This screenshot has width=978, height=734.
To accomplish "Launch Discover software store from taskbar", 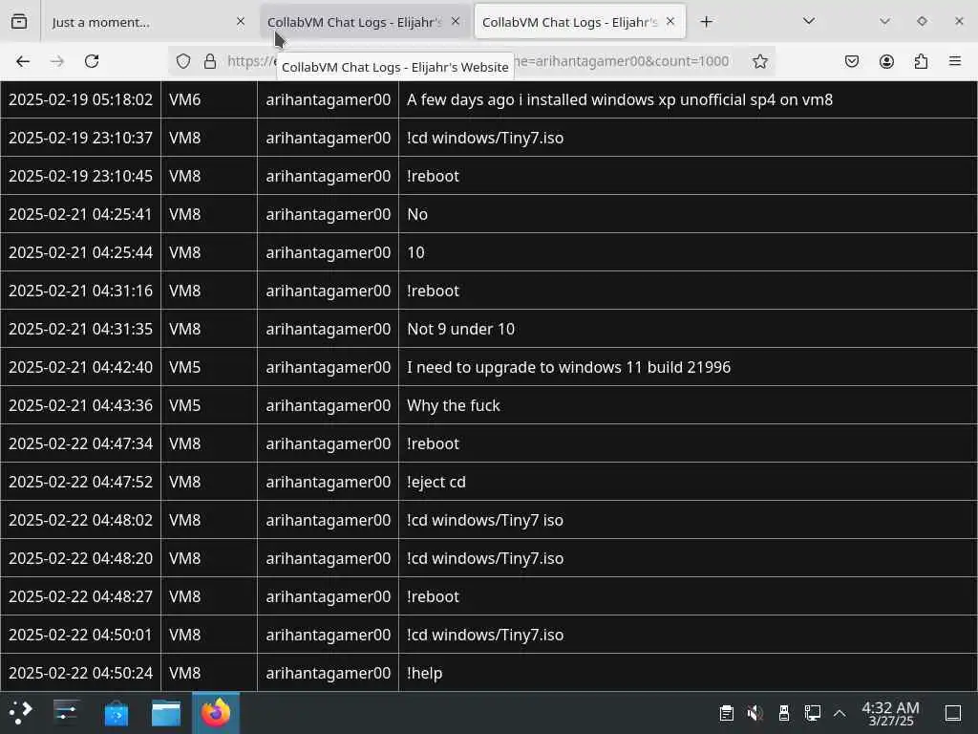I will pyautogui.click(x=116, y=713).
